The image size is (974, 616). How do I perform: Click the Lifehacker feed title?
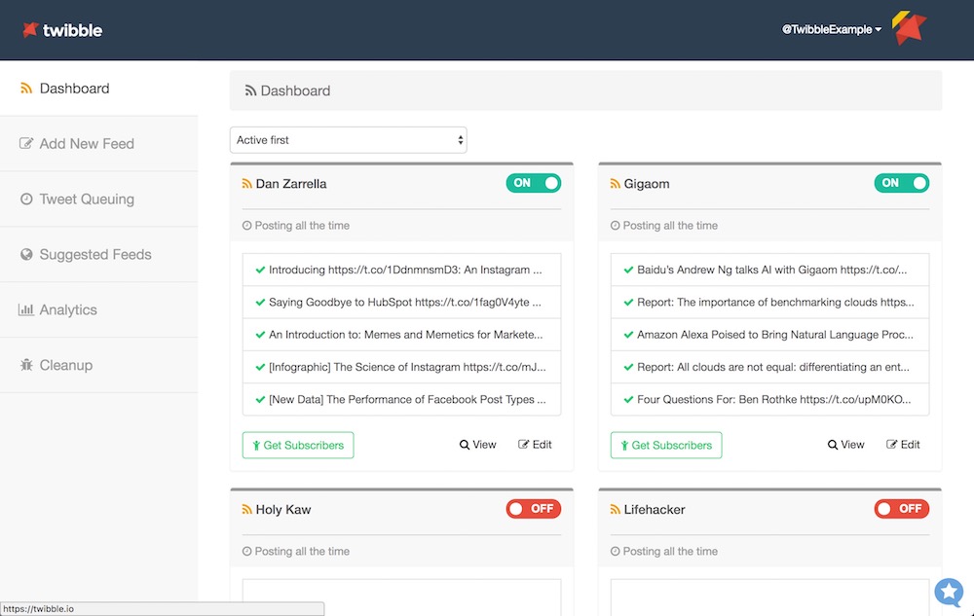point(655,509)
